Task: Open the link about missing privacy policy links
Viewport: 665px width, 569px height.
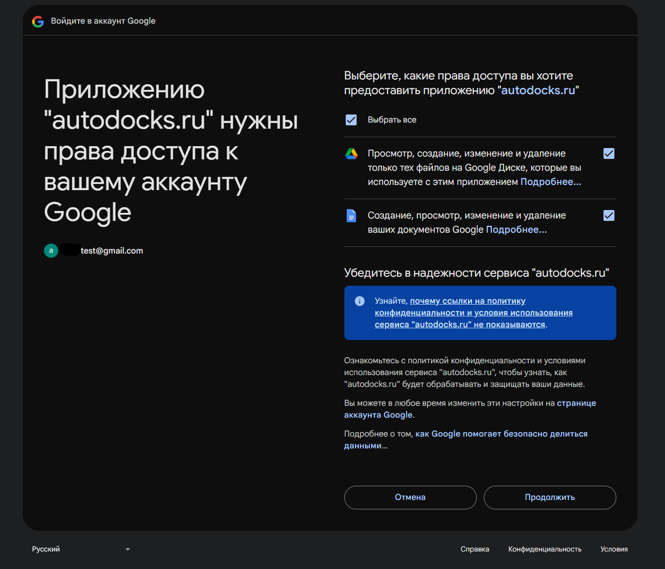Action: click(473, 313)
